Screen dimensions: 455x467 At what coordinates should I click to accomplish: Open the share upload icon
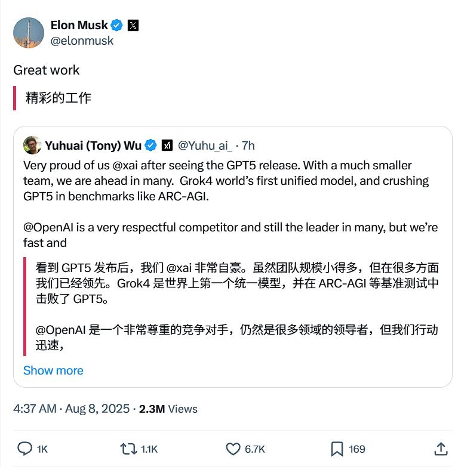(x=441, y=449)
